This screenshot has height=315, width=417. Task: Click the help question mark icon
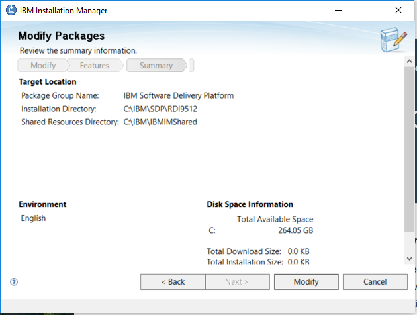(x=14, y=282)
